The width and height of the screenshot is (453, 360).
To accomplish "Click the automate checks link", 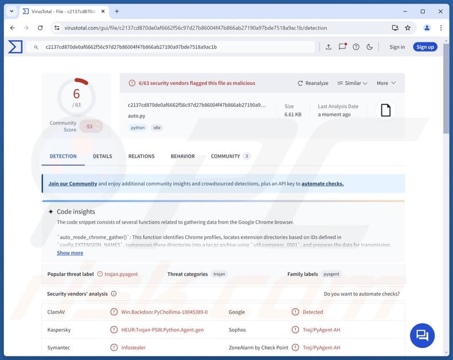I will (x=322, y=184).
